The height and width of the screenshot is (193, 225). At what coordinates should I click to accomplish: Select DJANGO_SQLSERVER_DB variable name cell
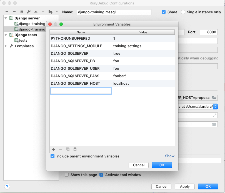pos(81,61)
